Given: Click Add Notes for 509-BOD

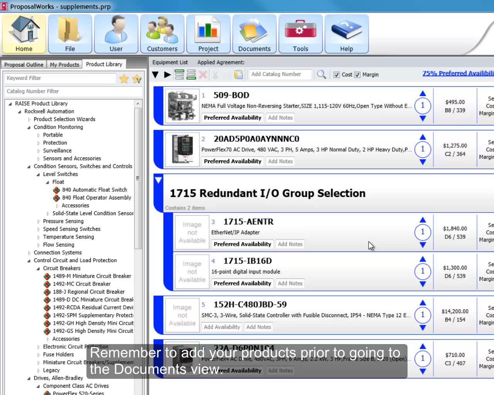Looking at the screenshot, I should 281,118.
